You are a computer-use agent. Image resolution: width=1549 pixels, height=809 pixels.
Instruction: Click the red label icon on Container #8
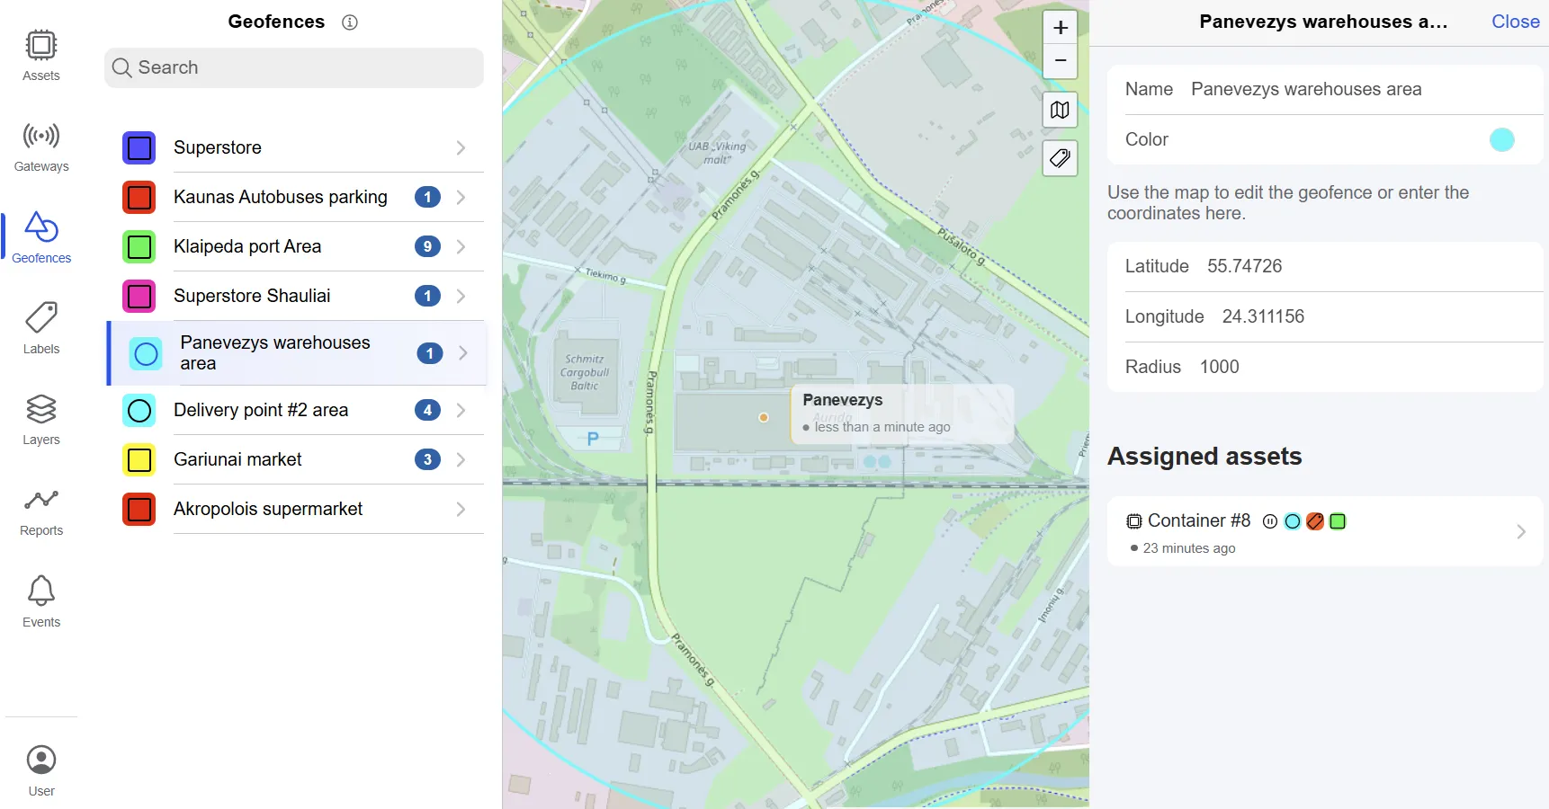[x=1315, y=521]
